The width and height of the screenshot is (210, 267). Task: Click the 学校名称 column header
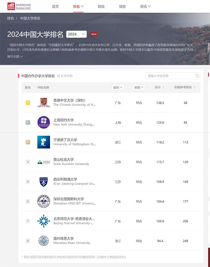coord(43,87)
